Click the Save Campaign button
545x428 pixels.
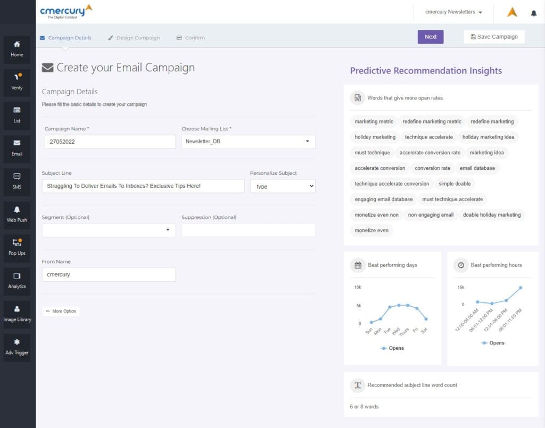pos(494,37)
